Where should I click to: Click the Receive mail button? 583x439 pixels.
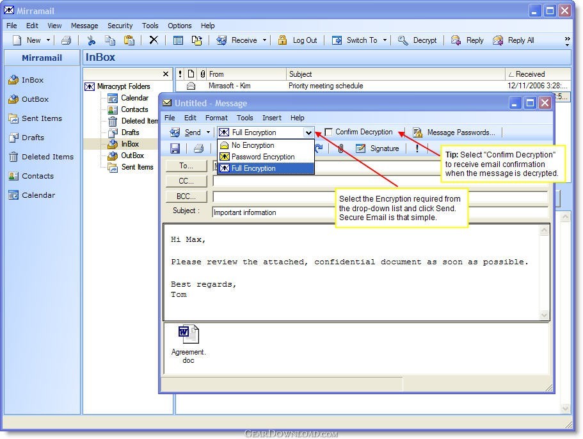237,40
